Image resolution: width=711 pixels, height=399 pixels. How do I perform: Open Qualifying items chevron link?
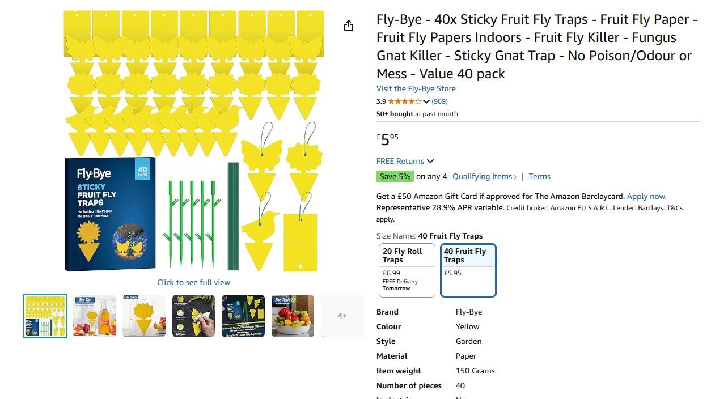coord(484,176)
